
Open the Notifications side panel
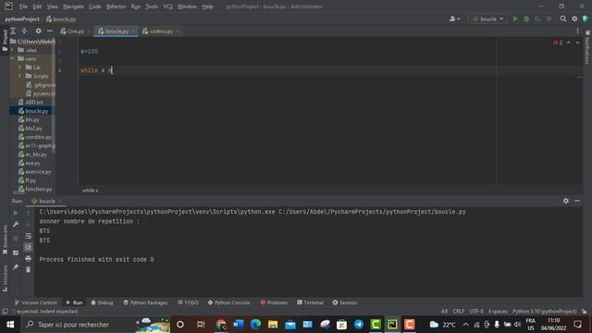coord(587,47)
